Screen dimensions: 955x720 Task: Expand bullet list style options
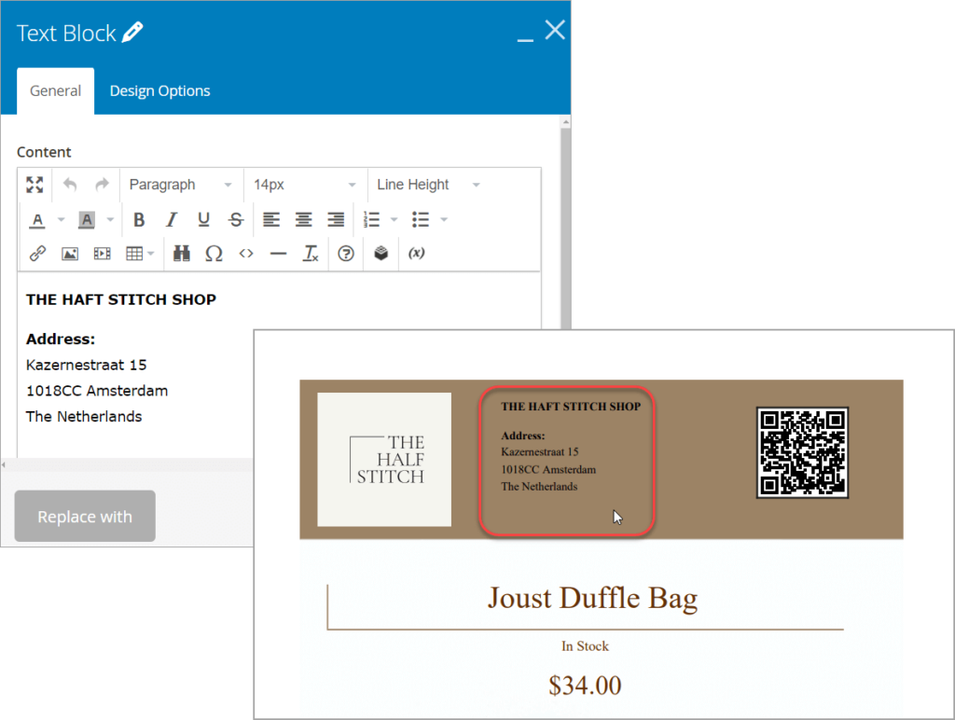444,220
